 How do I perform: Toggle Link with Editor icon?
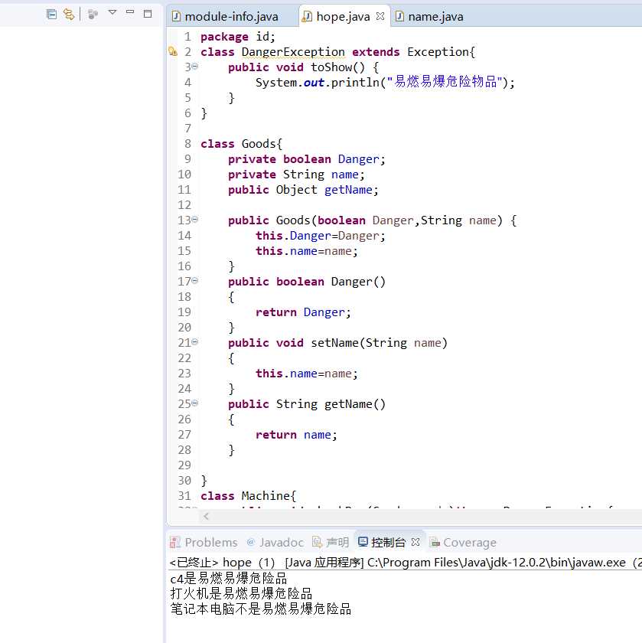click(69, 15)
